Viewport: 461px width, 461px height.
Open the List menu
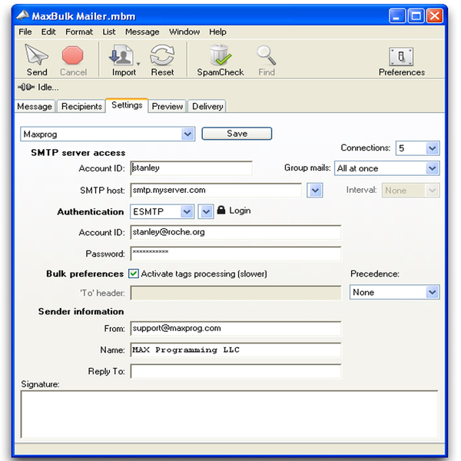point(109,32)
